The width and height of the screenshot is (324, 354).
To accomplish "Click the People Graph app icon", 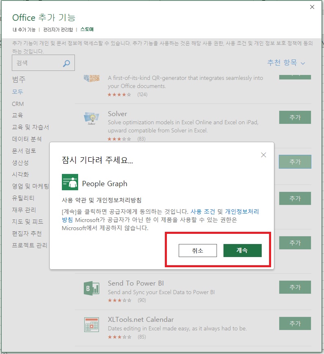I will pos(70,182).
